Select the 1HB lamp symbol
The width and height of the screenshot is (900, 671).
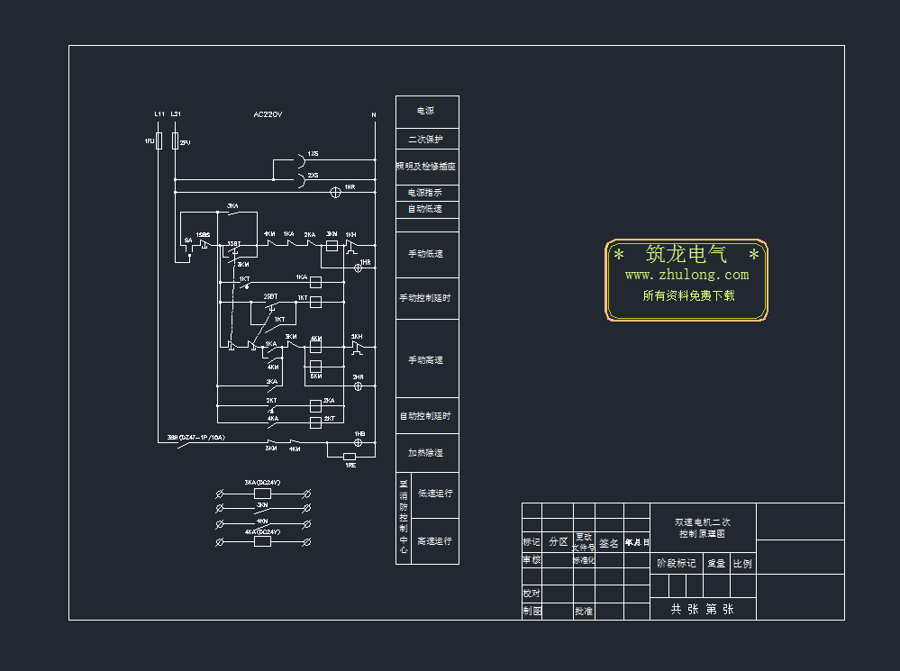point(359,443)
